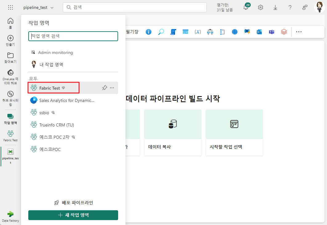Image resolution: width=327 pixels, height=225 pixels.
Task: Open the Data Factory experience switcher
Action: click(x=10, y=217)
